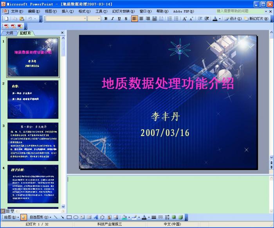
Task: Open the 设计 design button
Action: click(233, 18)
